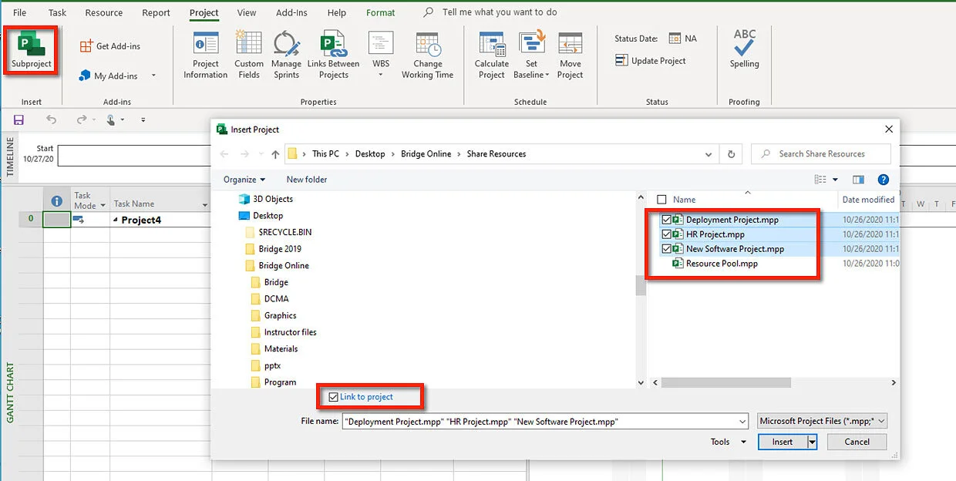Click the Link to project label

click(367, 397)
